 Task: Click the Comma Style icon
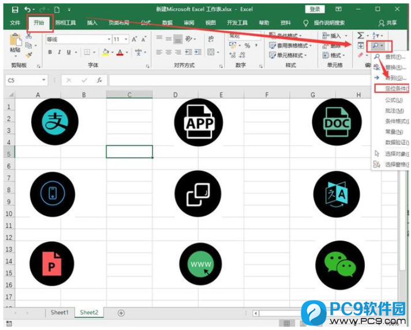(256, 46)
